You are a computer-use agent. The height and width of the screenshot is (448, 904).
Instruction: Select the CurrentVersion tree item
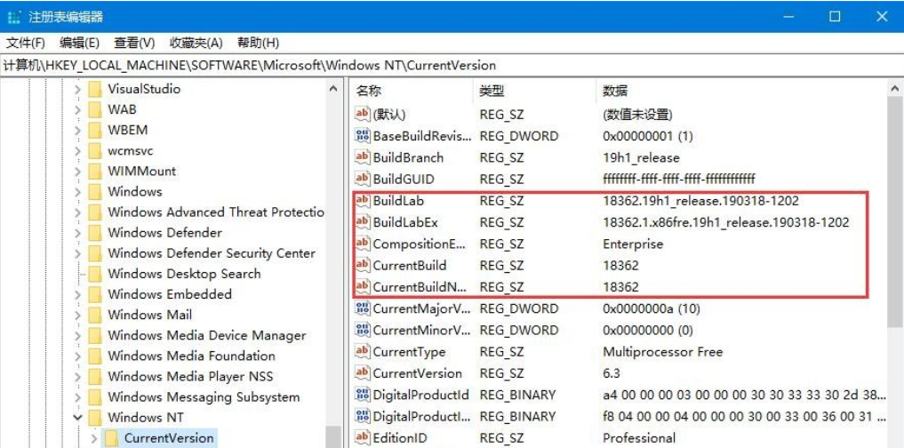(x=169, y=438)
